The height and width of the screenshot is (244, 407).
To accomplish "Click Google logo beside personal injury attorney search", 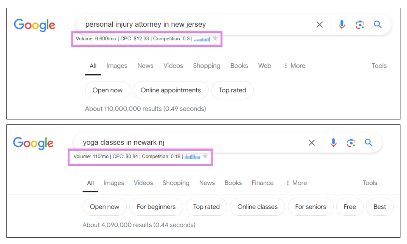I will pyautogui.click(x=35, y=25).
